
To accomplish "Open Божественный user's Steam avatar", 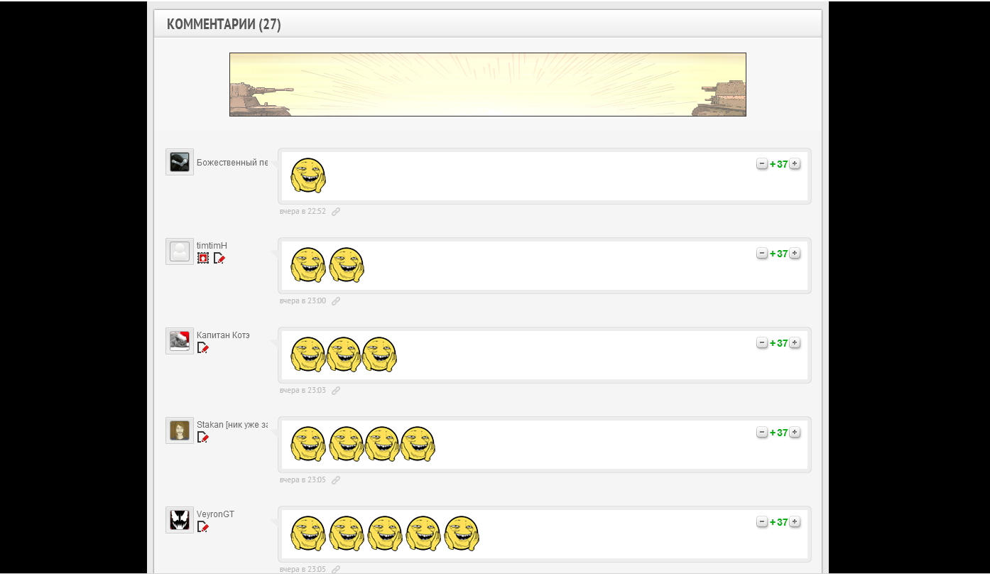I will click(180, 162).
